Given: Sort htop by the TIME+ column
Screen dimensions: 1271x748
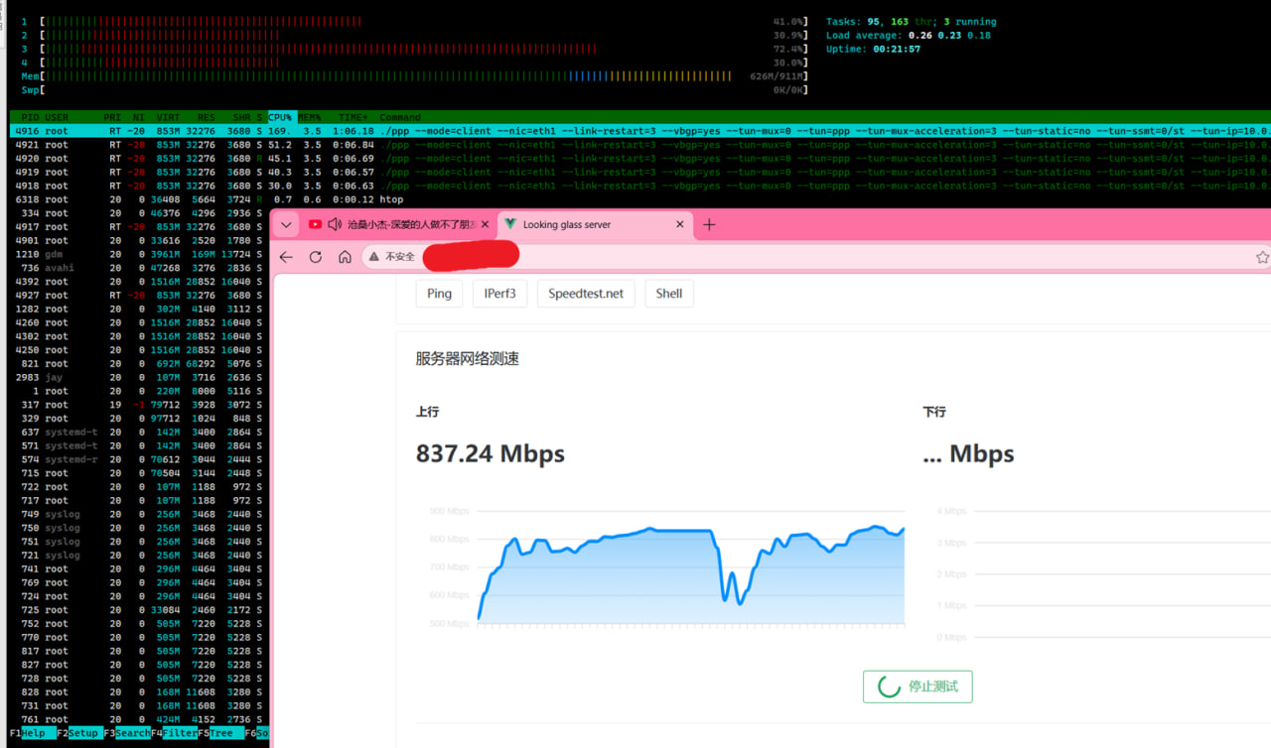Looking at the screenshot, I should pos(353,117).
